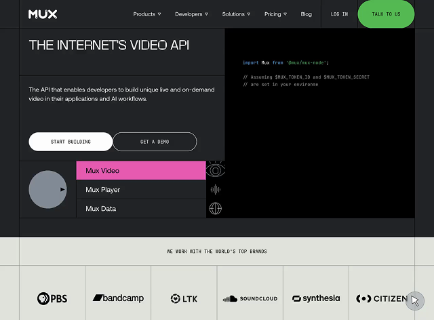Viewport: 434px width, 320px height.
Task: Switch to the Mux Data tab
Action: click(x=141, y=209)
